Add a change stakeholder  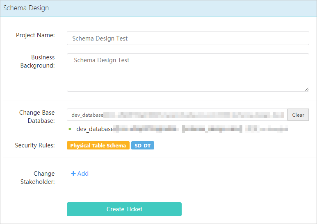coord(80,174)
